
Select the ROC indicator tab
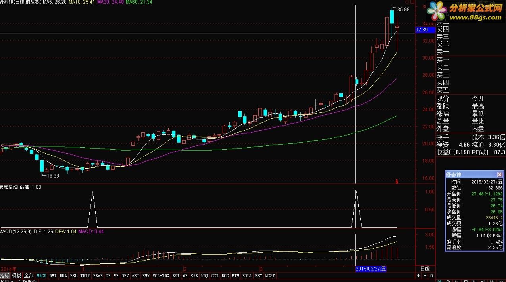click(225, 275)
